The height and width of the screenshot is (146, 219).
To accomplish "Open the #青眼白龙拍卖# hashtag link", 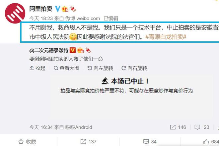I will pos(166,37).
